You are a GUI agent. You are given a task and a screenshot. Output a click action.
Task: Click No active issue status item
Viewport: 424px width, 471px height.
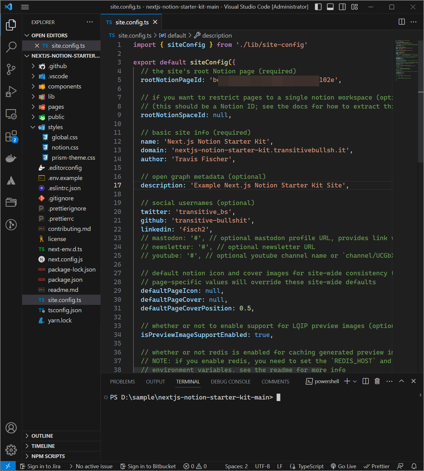click(91, 466)
